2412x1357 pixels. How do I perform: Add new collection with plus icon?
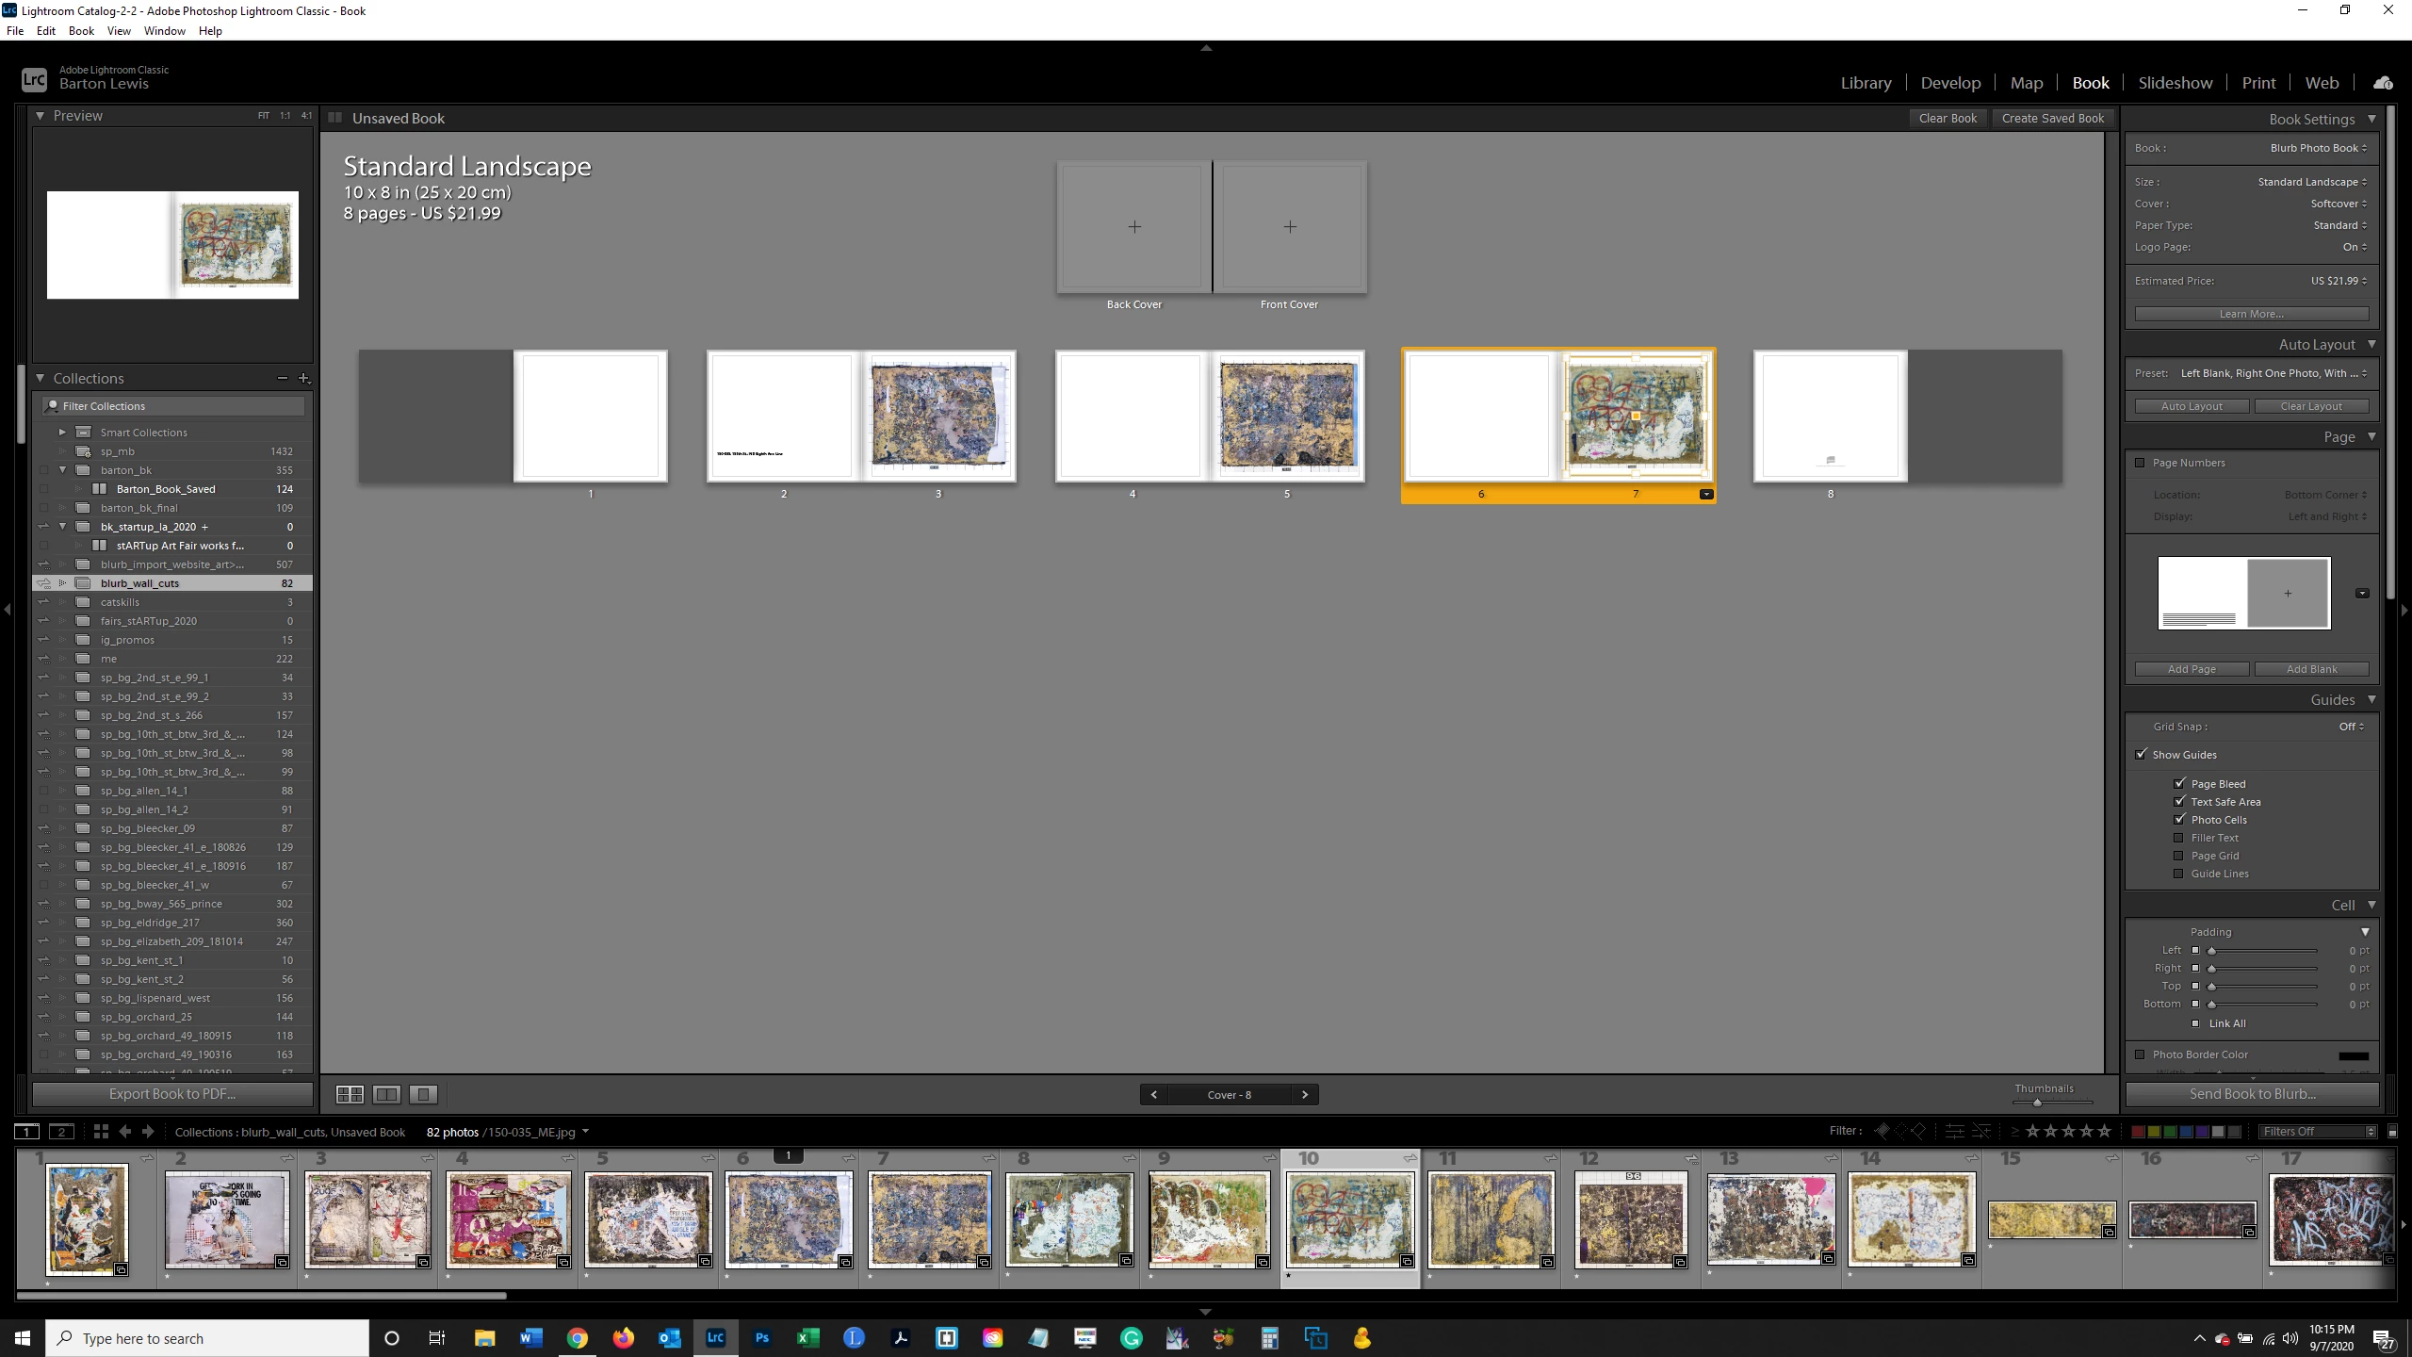[303, 378]
